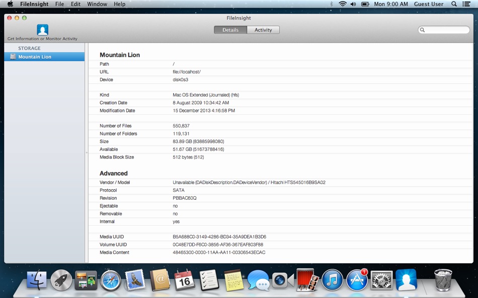Click battery status icon in menu bar
This screenshot has width=478, height=298.
(365, 4)
